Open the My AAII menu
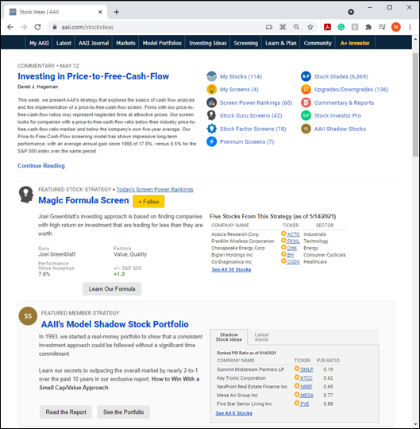This screenshot has width=420, height=429. [x=39, y=43]
